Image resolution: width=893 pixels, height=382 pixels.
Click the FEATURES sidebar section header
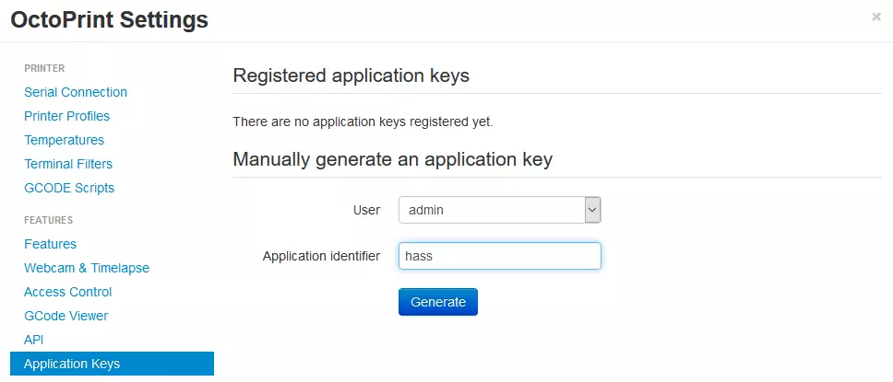(48, 220)
